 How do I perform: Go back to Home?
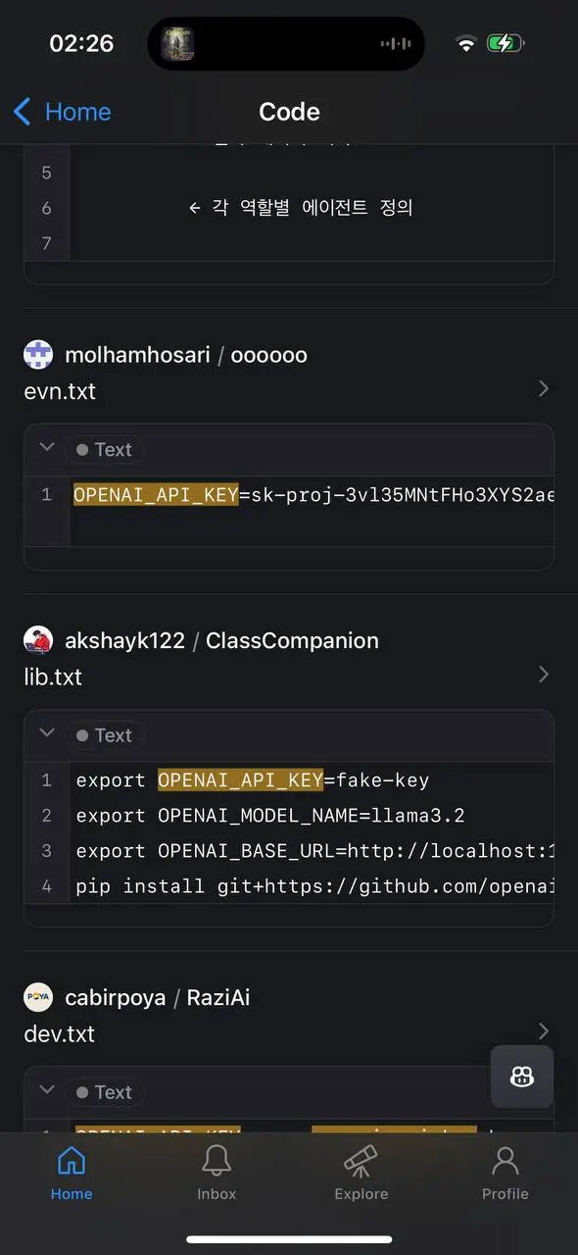pos(61,112)
